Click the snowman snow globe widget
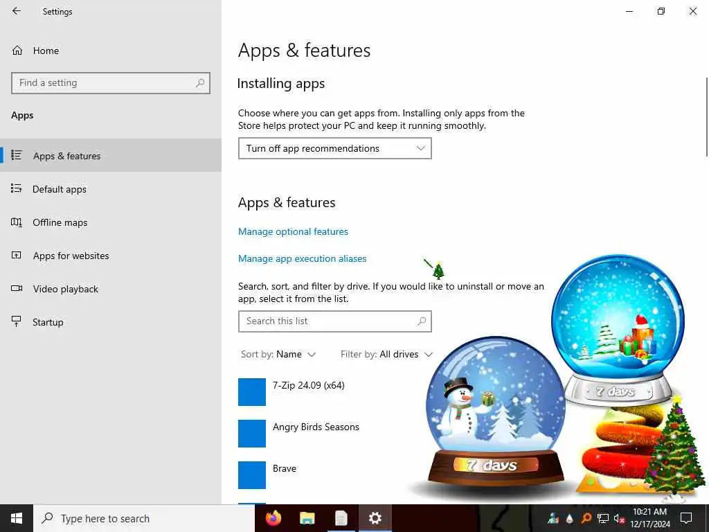Screen dimensions: 709x532 point(495,411)
